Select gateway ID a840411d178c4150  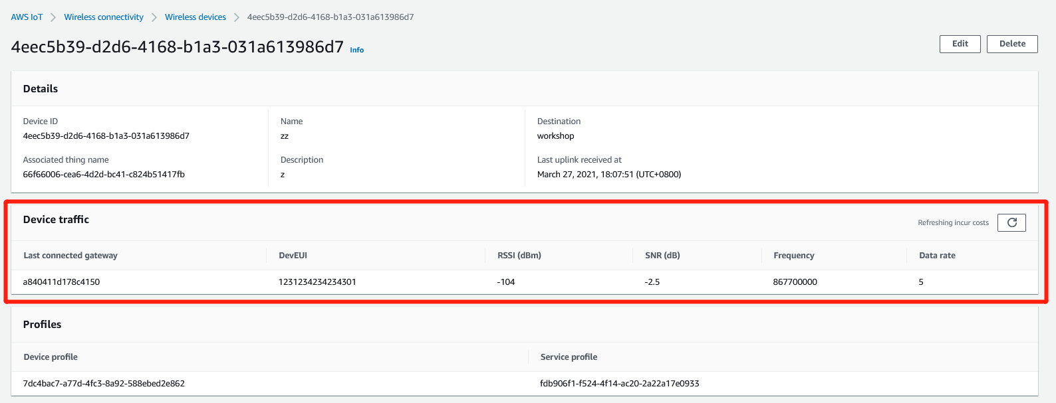click(x=61, y=282)
